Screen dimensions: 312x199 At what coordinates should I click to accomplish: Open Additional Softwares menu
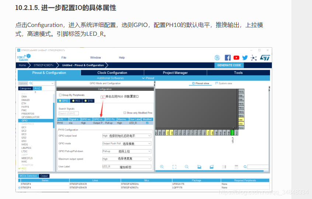coord(110,78)
